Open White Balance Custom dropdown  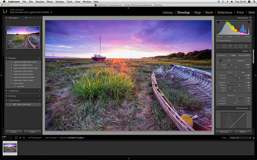(x=242, y=61)
